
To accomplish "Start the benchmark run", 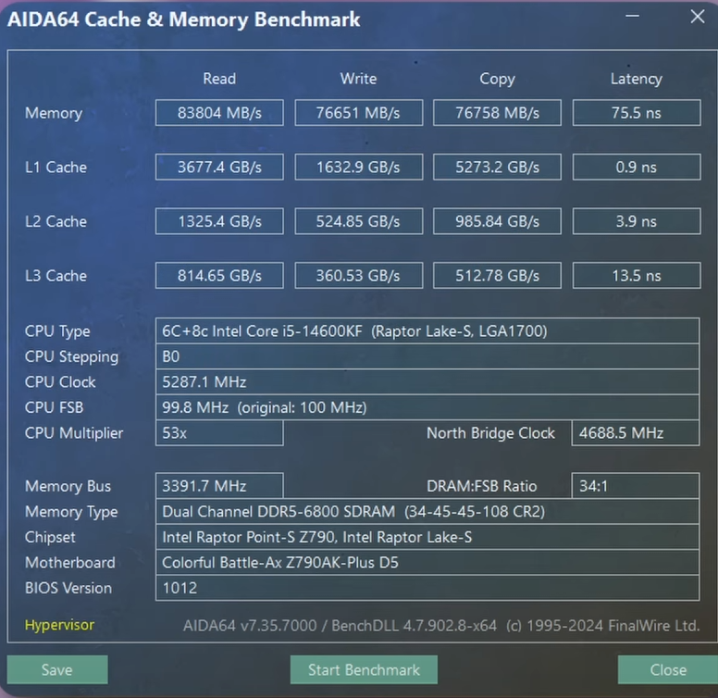I will 364,669.
